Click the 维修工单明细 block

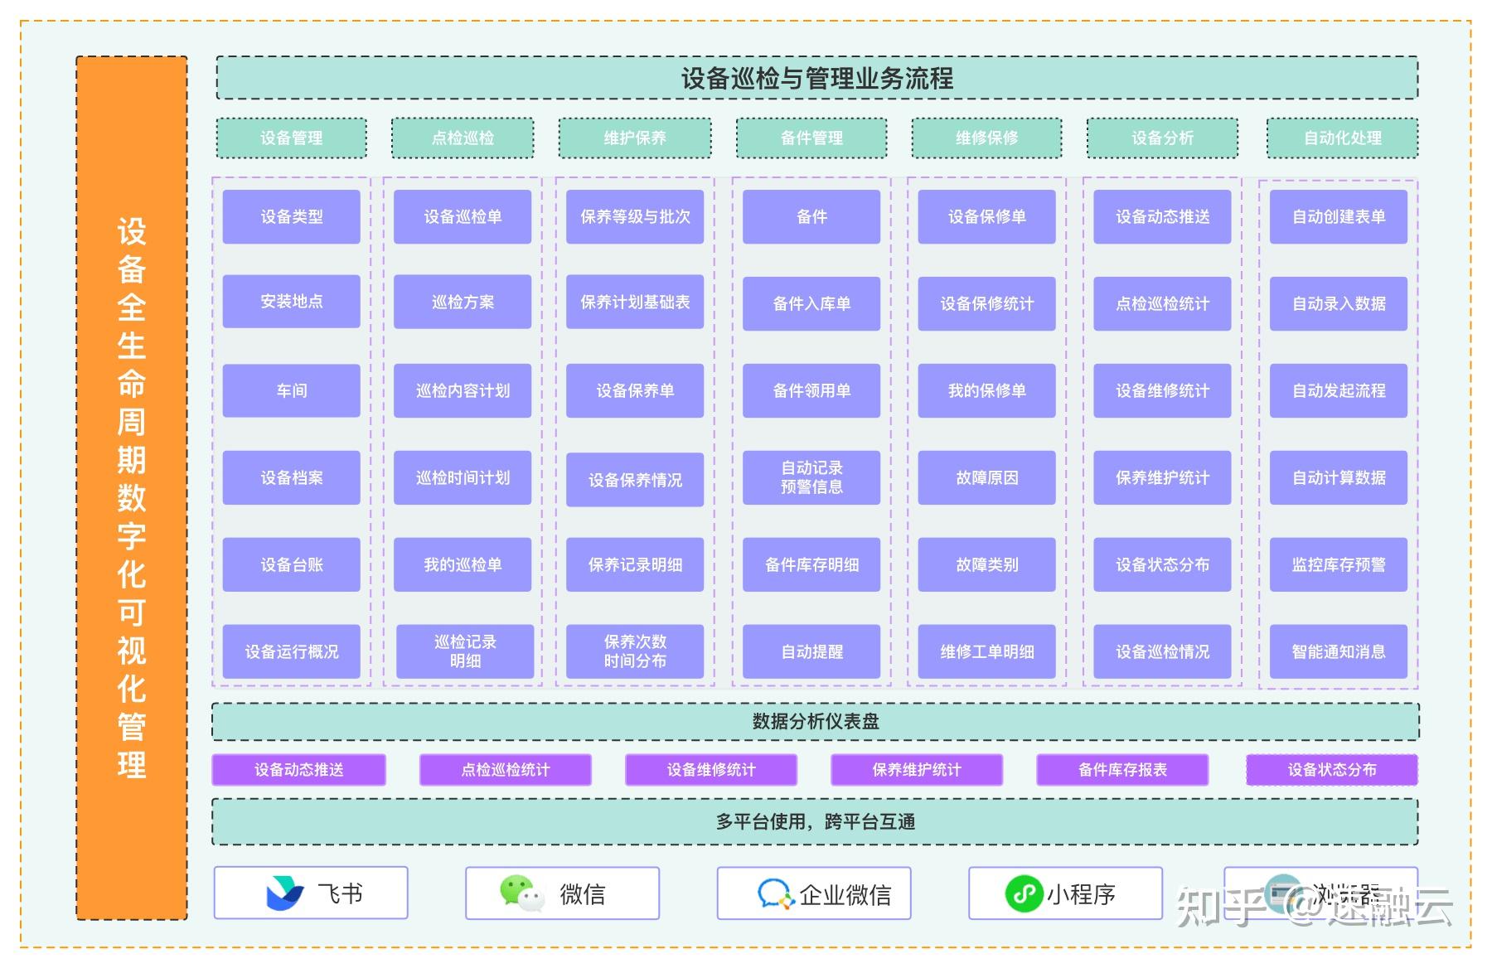coord(986,651)
